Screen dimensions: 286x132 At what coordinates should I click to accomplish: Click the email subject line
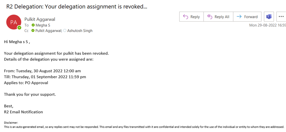pyautogui.click(x=77, y=6)
